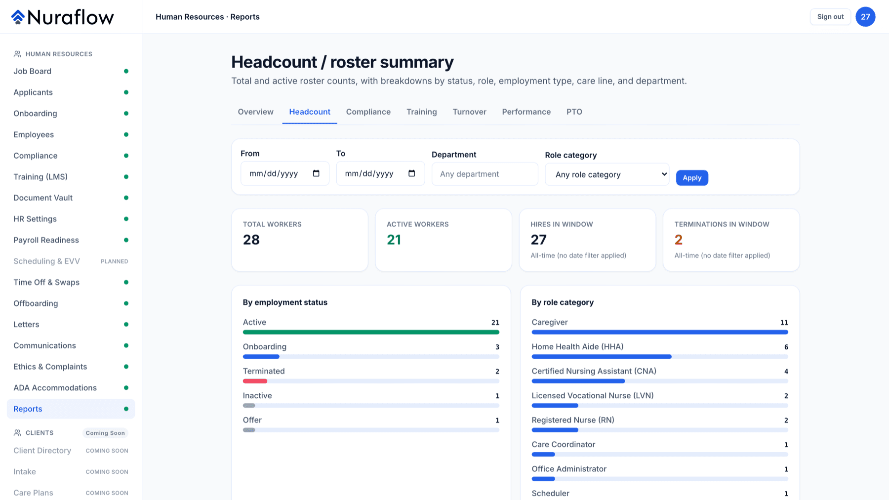Select Reports in the sidebar
This screenshot has width=889, height=500.
point(71,409)
